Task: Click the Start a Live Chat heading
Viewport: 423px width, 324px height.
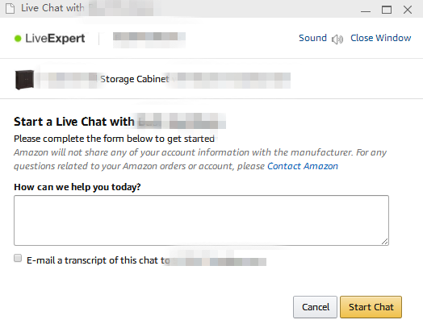Action: tap(74, 122)
